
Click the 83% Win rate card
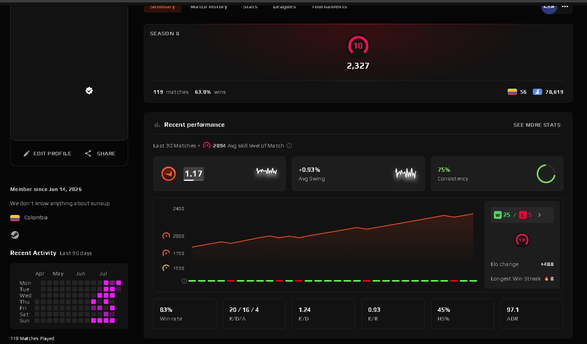pos(185,314)
